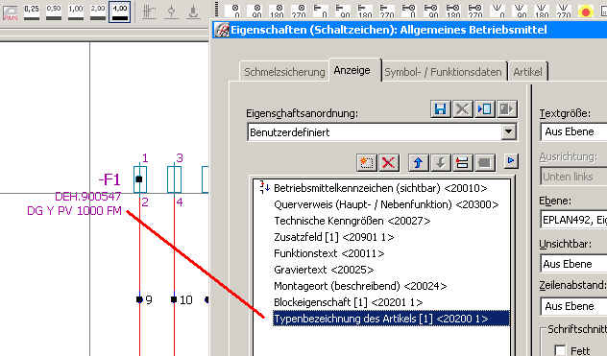
Task: Click the red X remove property icon
Action: pos(388,162)
